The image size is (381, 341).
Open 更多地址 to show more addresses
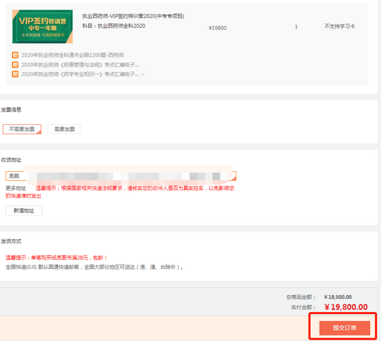point(16,188)
